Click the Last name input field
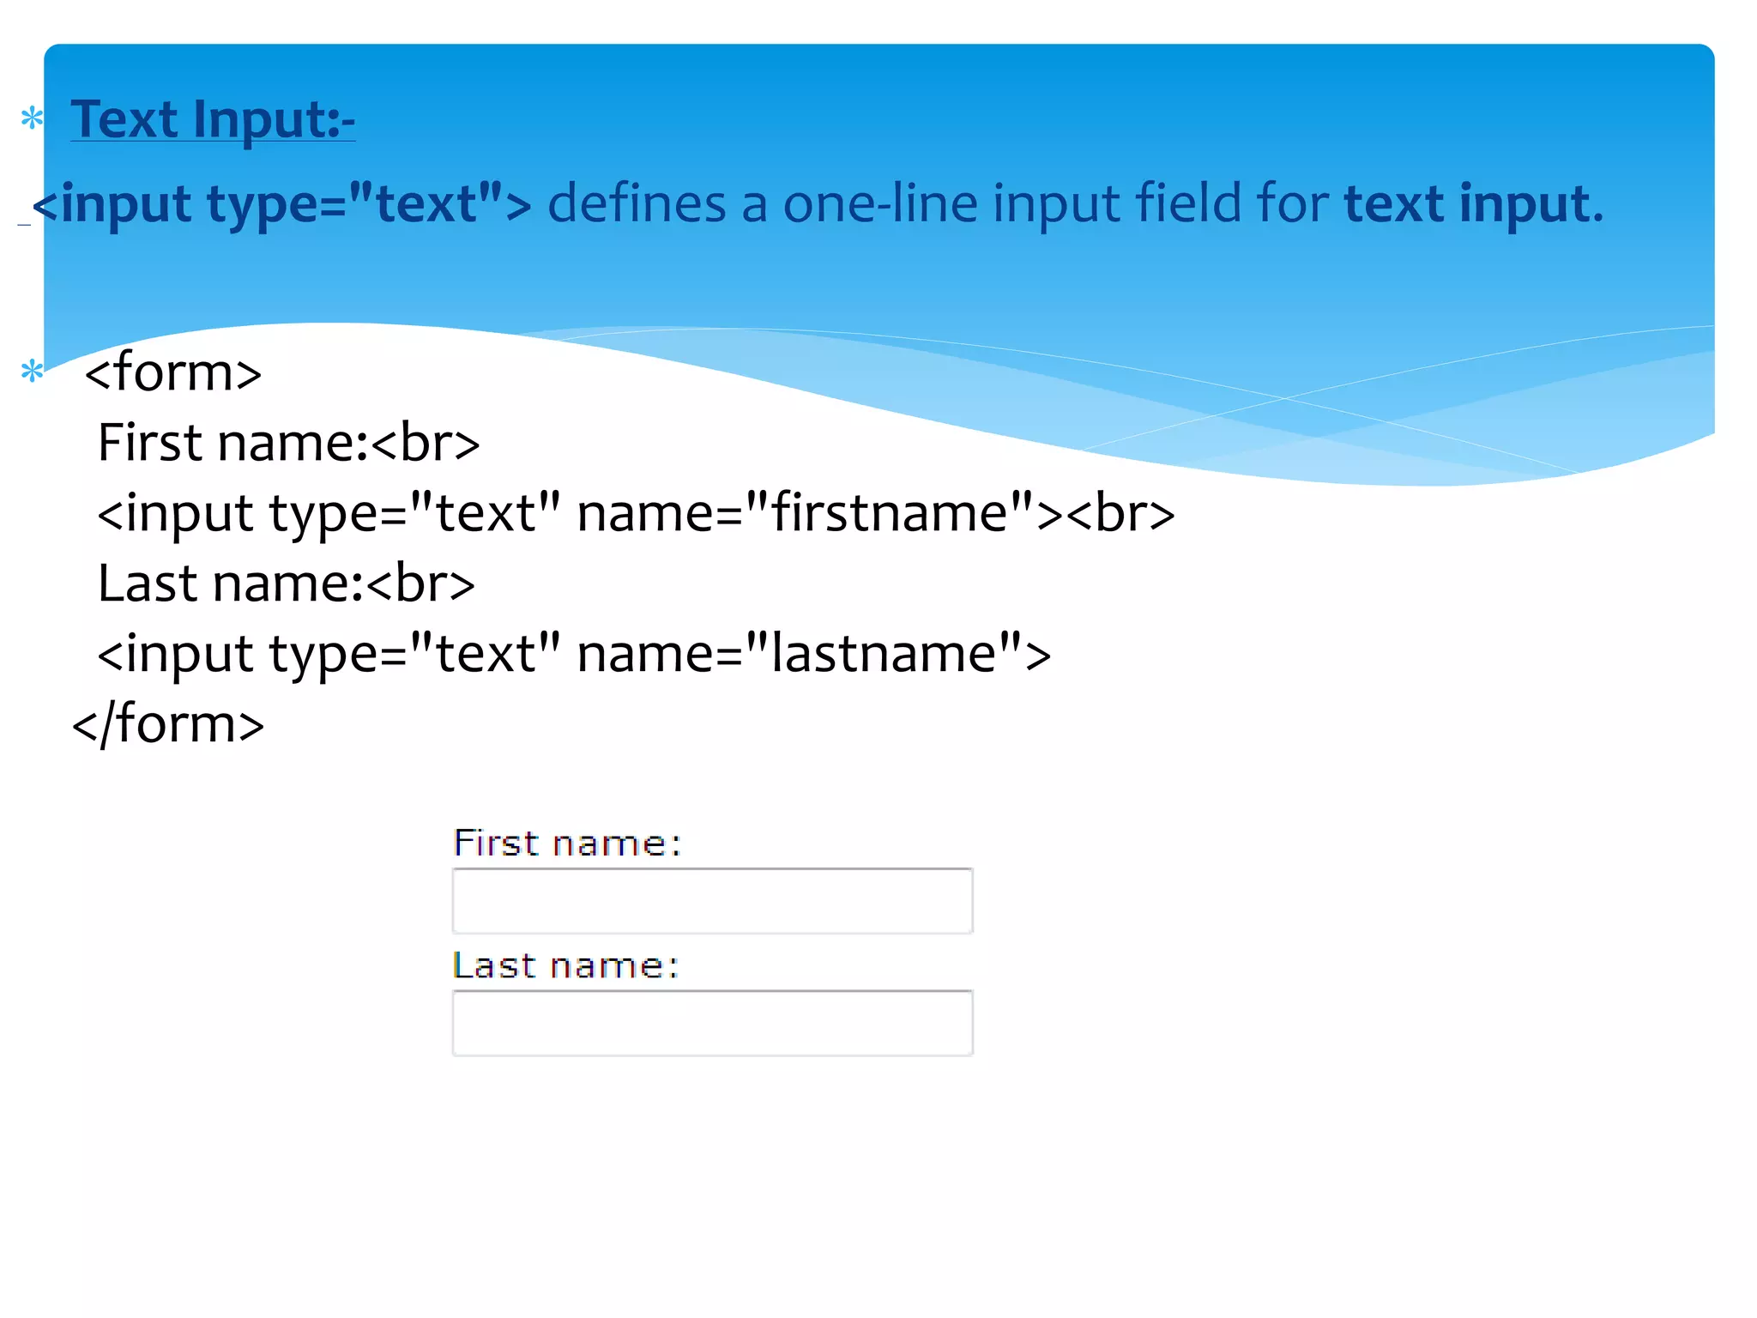 (x=712, y=1023)
